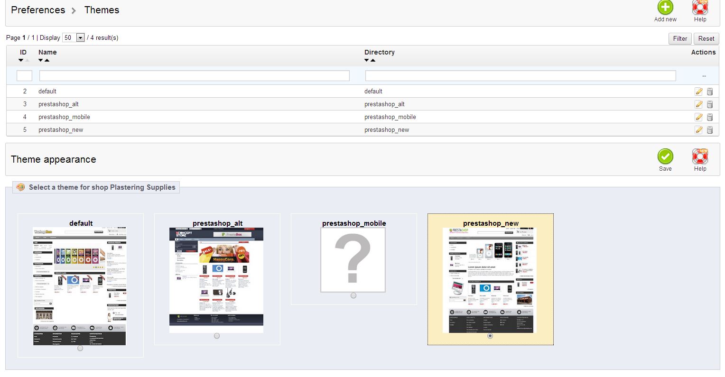Viewport: 725px width, 377px height.
Task: Click the 'Actions' column header
Action: [703, 52]
